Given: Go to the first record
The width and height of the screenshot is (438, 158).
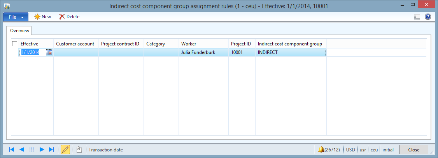Looking at the screenshot, I should pos(12,149).
